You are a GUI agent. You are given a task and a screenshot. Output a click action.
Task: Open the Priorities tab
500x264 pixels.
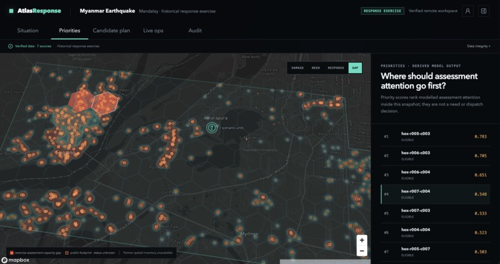69,30
